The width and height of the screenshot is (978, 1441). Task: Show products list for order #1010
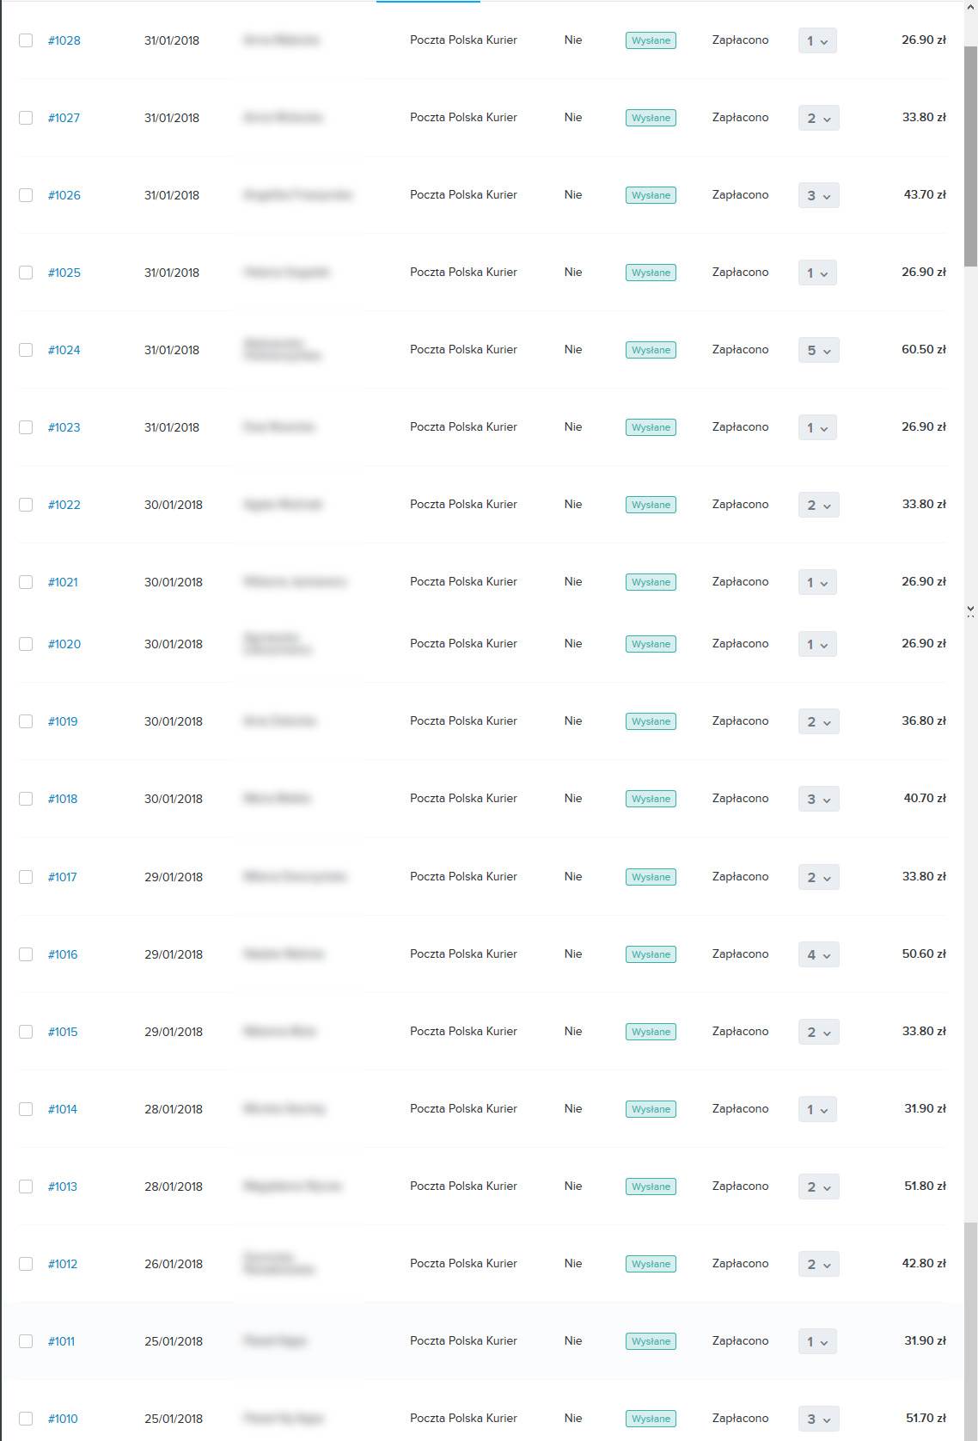(x=818, y=1419)
